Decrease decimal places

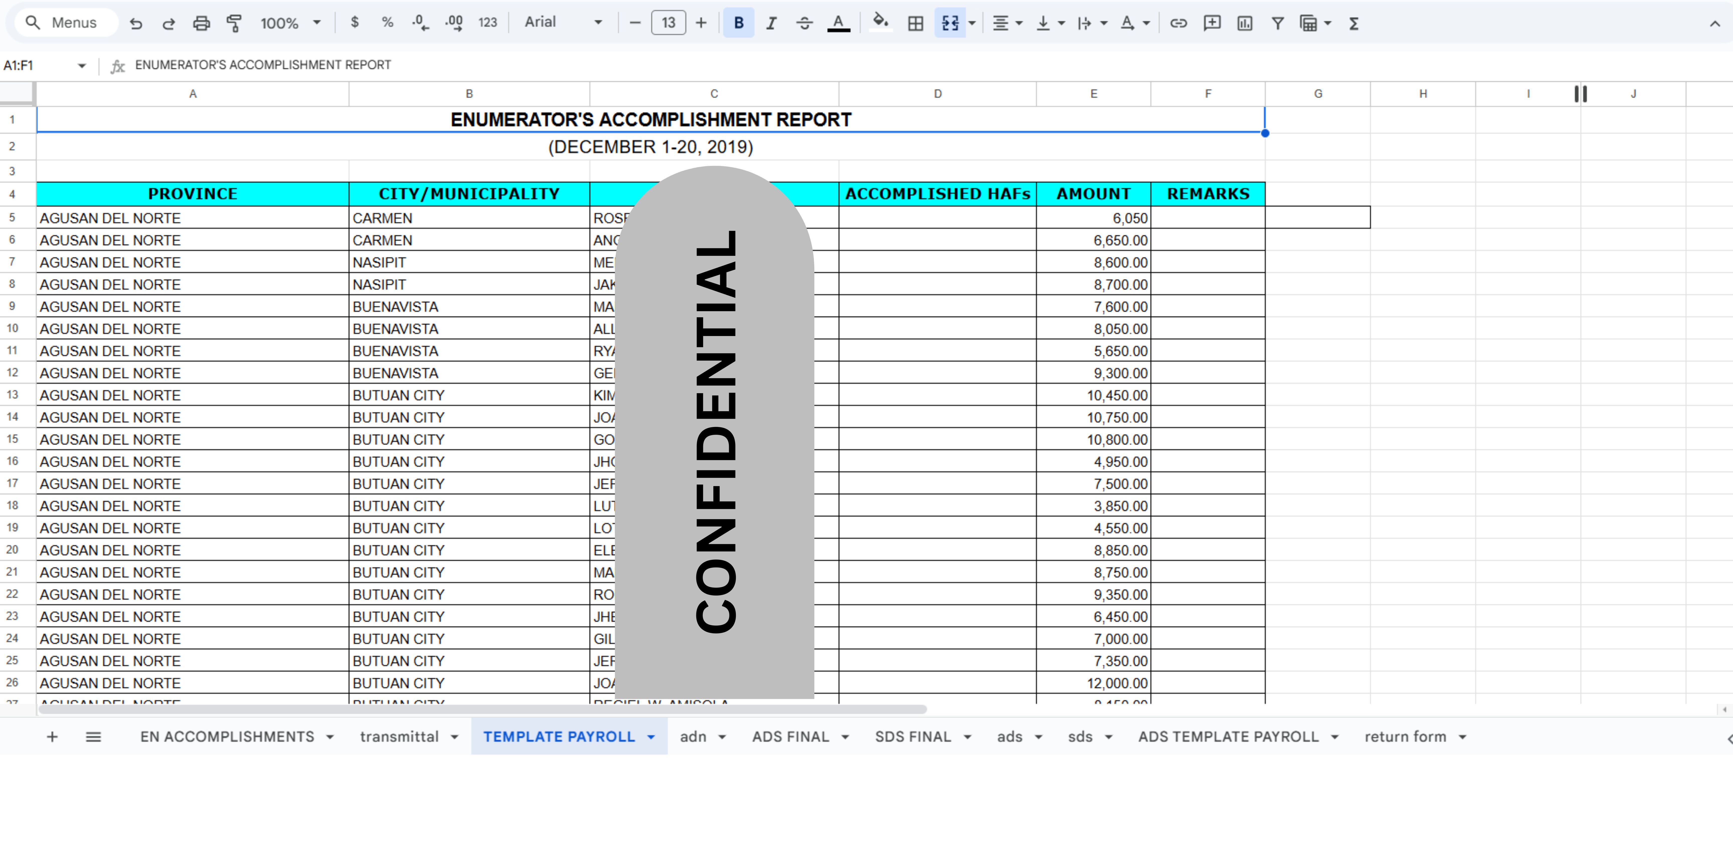coord(420,23)
